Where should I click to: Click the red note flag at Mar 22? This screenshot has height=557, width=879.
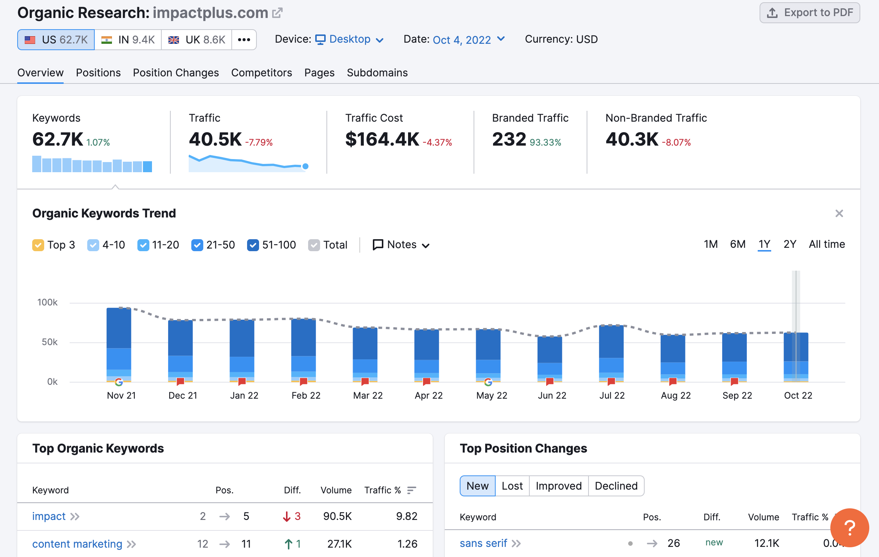point(365,381)
